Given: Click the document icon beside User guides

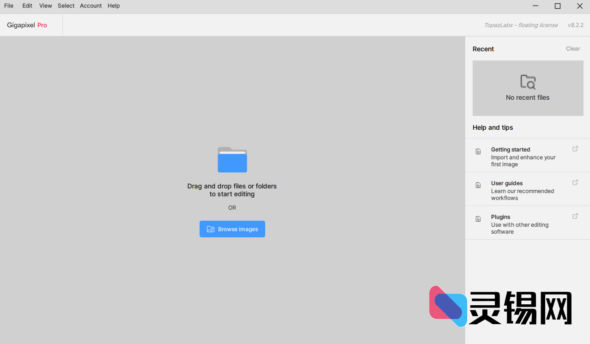Looking at the screenshot, I should pyautogui.click(x=478, y=185).
